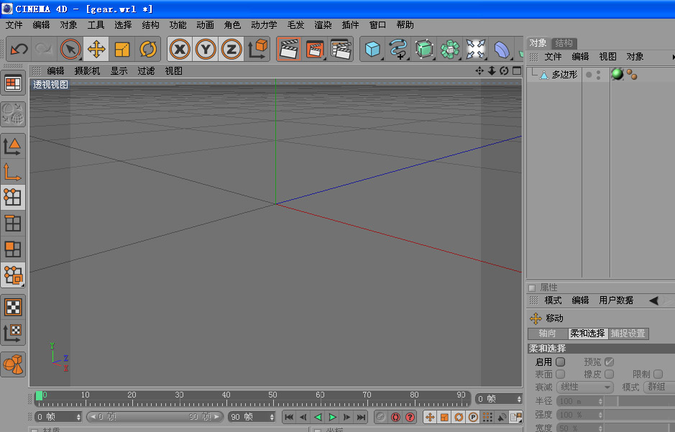This screenshot has width=675, height=432.
Task: Activate the Move tool in the top toolbar
Action: point(96,49)
